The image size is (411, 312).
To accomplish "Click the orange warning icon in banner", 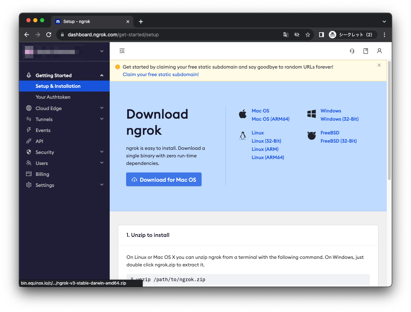I will (x=118, y=67).
